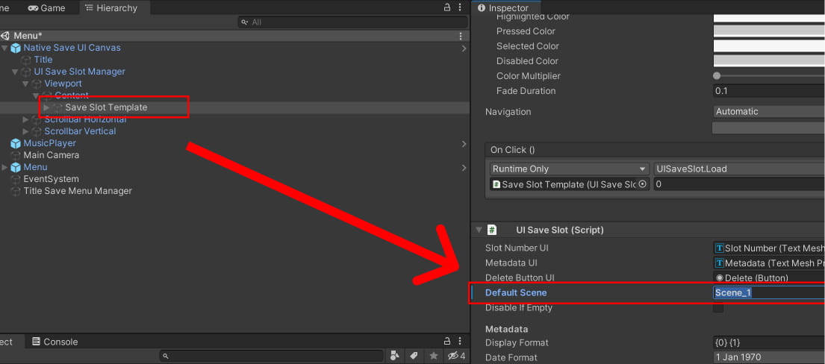Click the Menu prefab cube icon

click(16, 167)
